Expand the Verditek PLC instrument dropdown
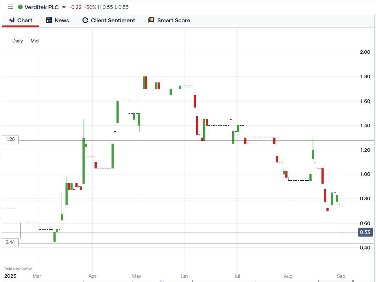Viewport: 376px width, 282px height. (x=64, y=7)
